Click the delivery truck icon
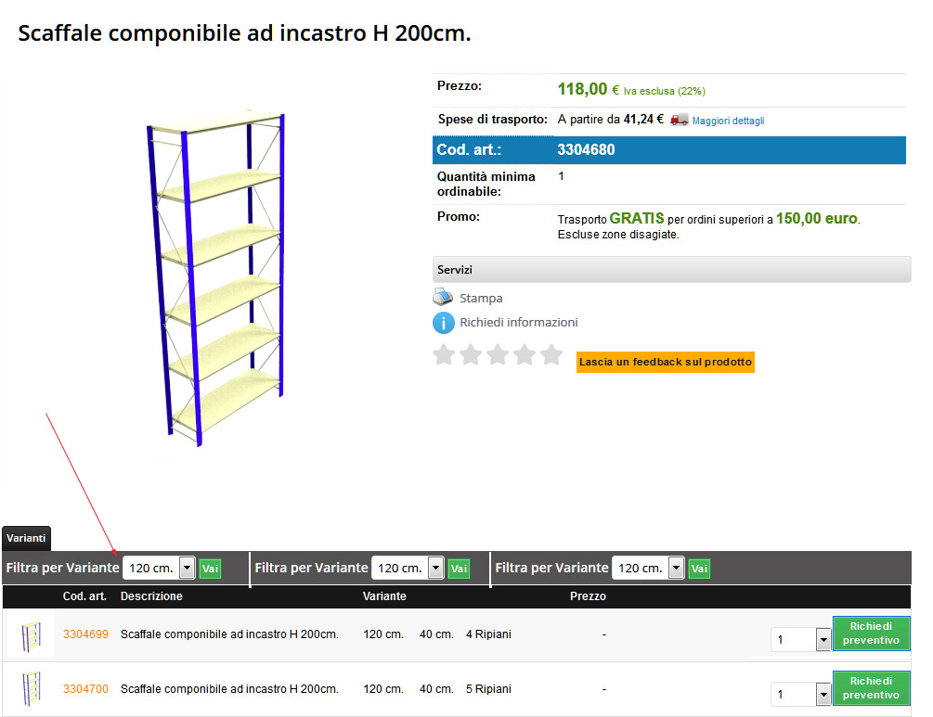Image resolution: width=933 pixels, height=717 pixels. click(680, 120)
